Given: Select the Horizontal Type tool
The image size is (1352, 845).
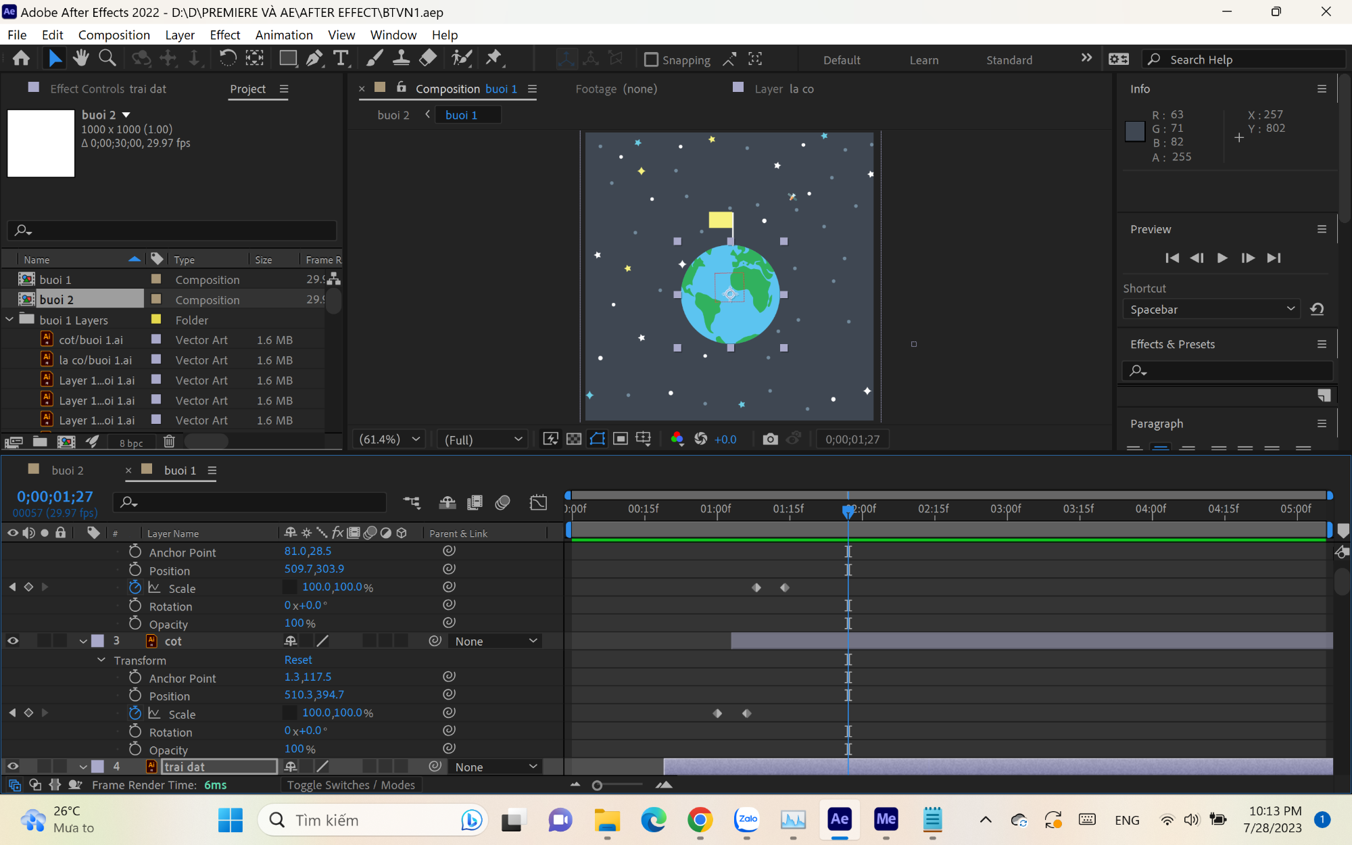Looking at the screenshot, I should (341, 59).
